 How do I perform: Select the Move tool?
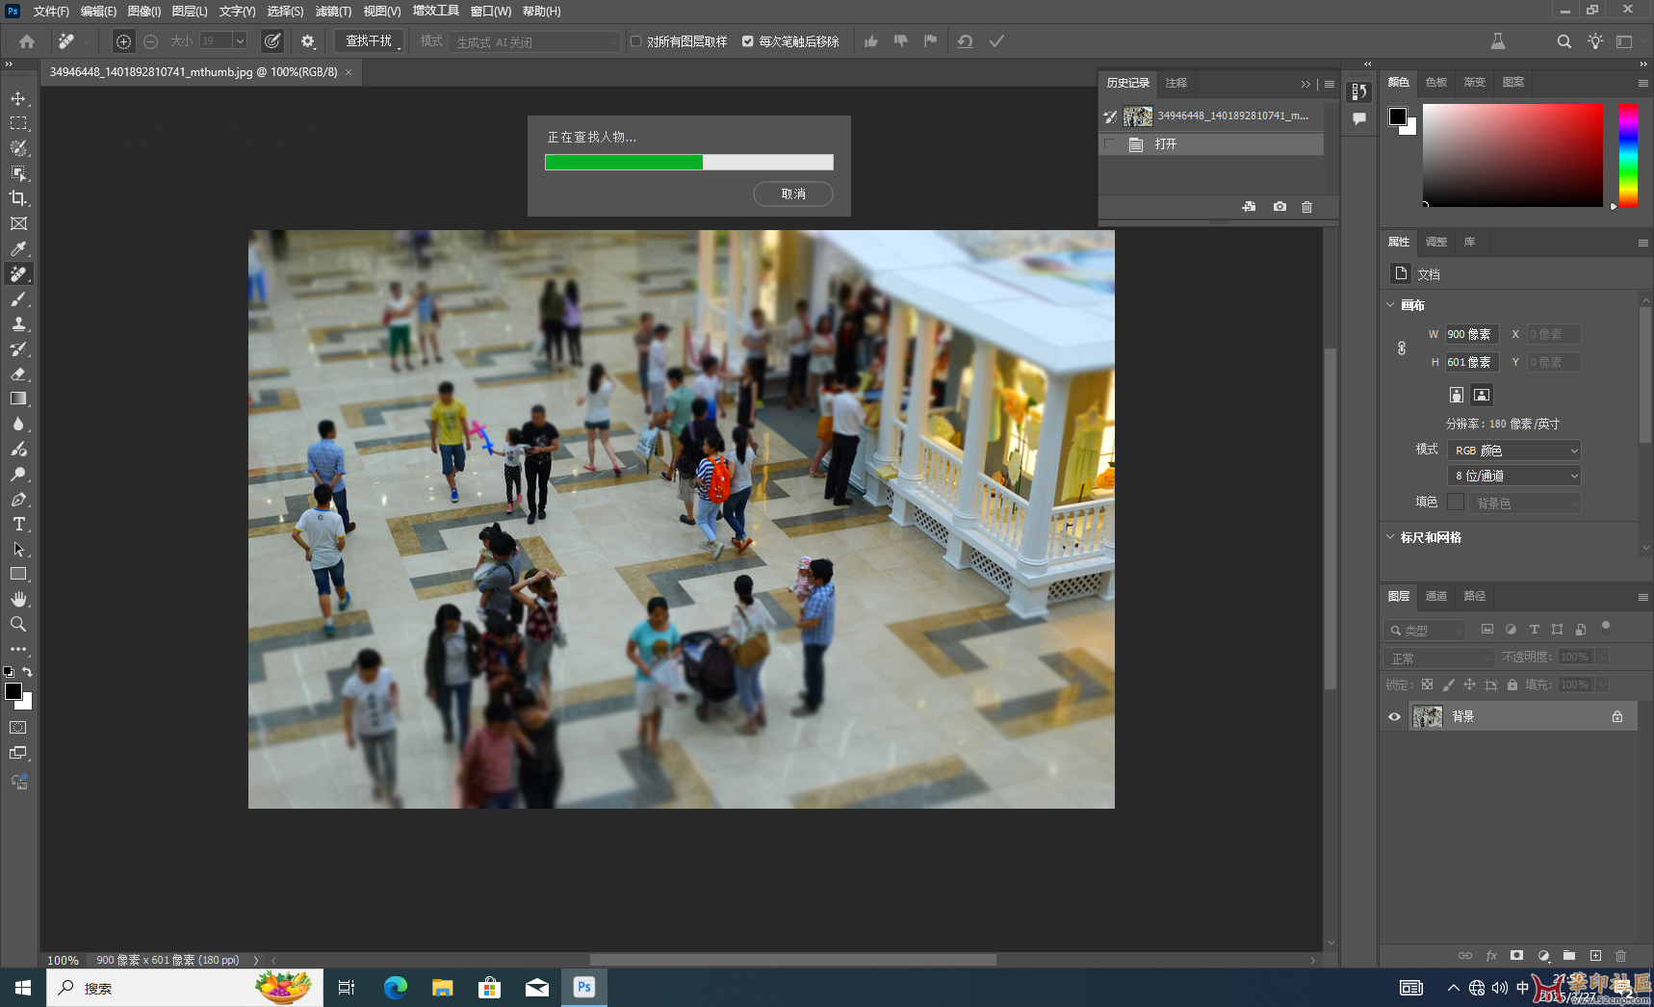[18, 98]
